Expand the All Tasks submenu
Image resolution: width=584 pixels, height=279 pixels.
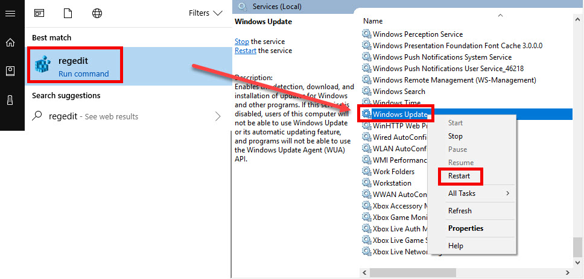pos(478,193)
